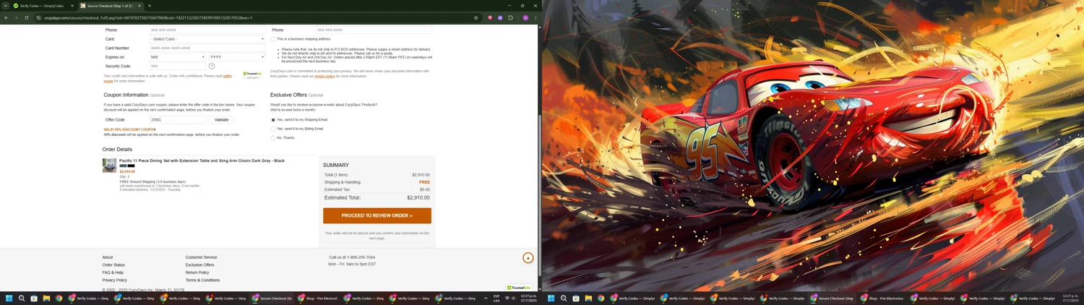Go forward in browser history
This screenshot has height=305, width=1084.
17,17
